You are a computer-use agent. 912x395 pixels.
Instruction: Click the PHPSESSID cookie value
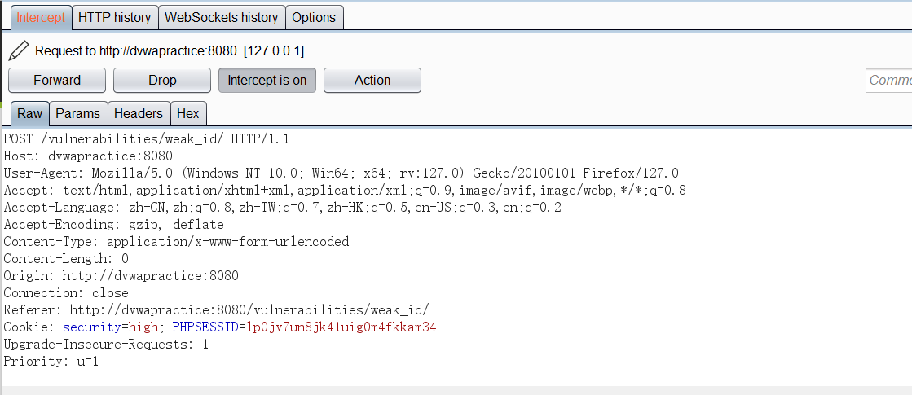(x=341, y=327)
